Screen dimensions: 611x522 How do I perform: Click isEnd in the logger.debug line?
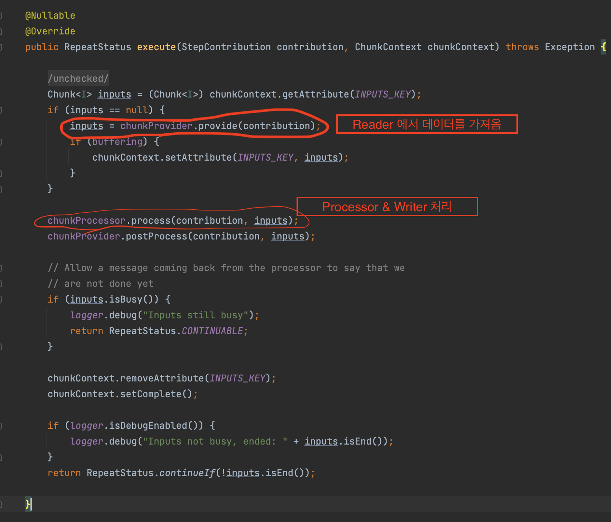[357, 441]
